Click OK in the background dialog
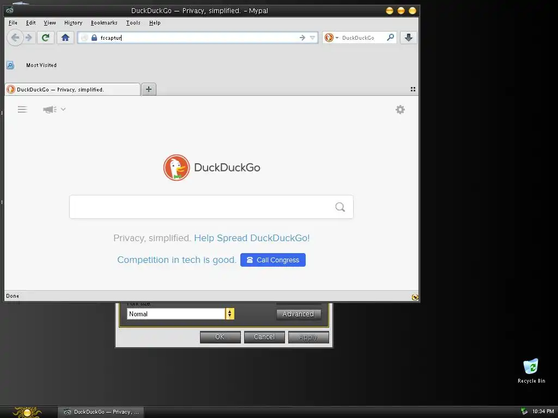This screenshot has height=418, width=558. 220,337
